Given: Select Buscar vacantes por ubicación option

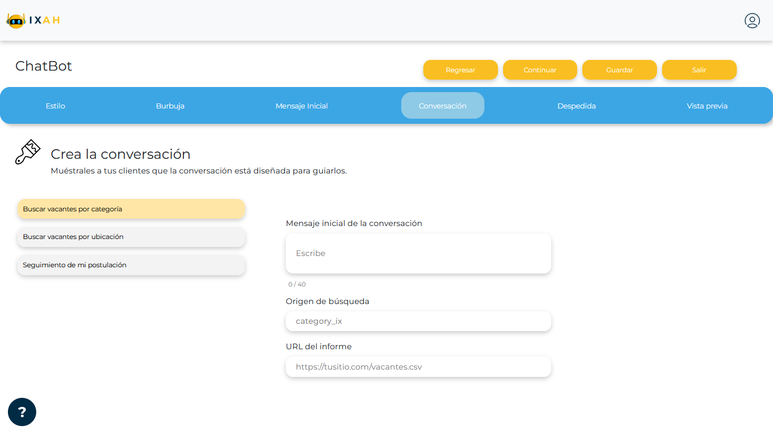Looking at the screenshot, I should [x=131, y=237].
